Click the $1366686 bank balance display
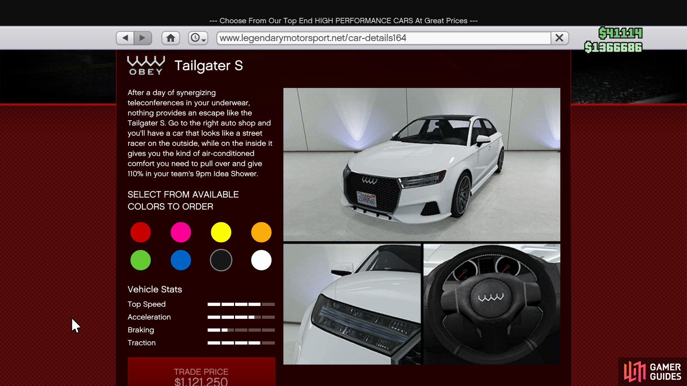The height and width of the screenshot is (386, 687). 613,47
